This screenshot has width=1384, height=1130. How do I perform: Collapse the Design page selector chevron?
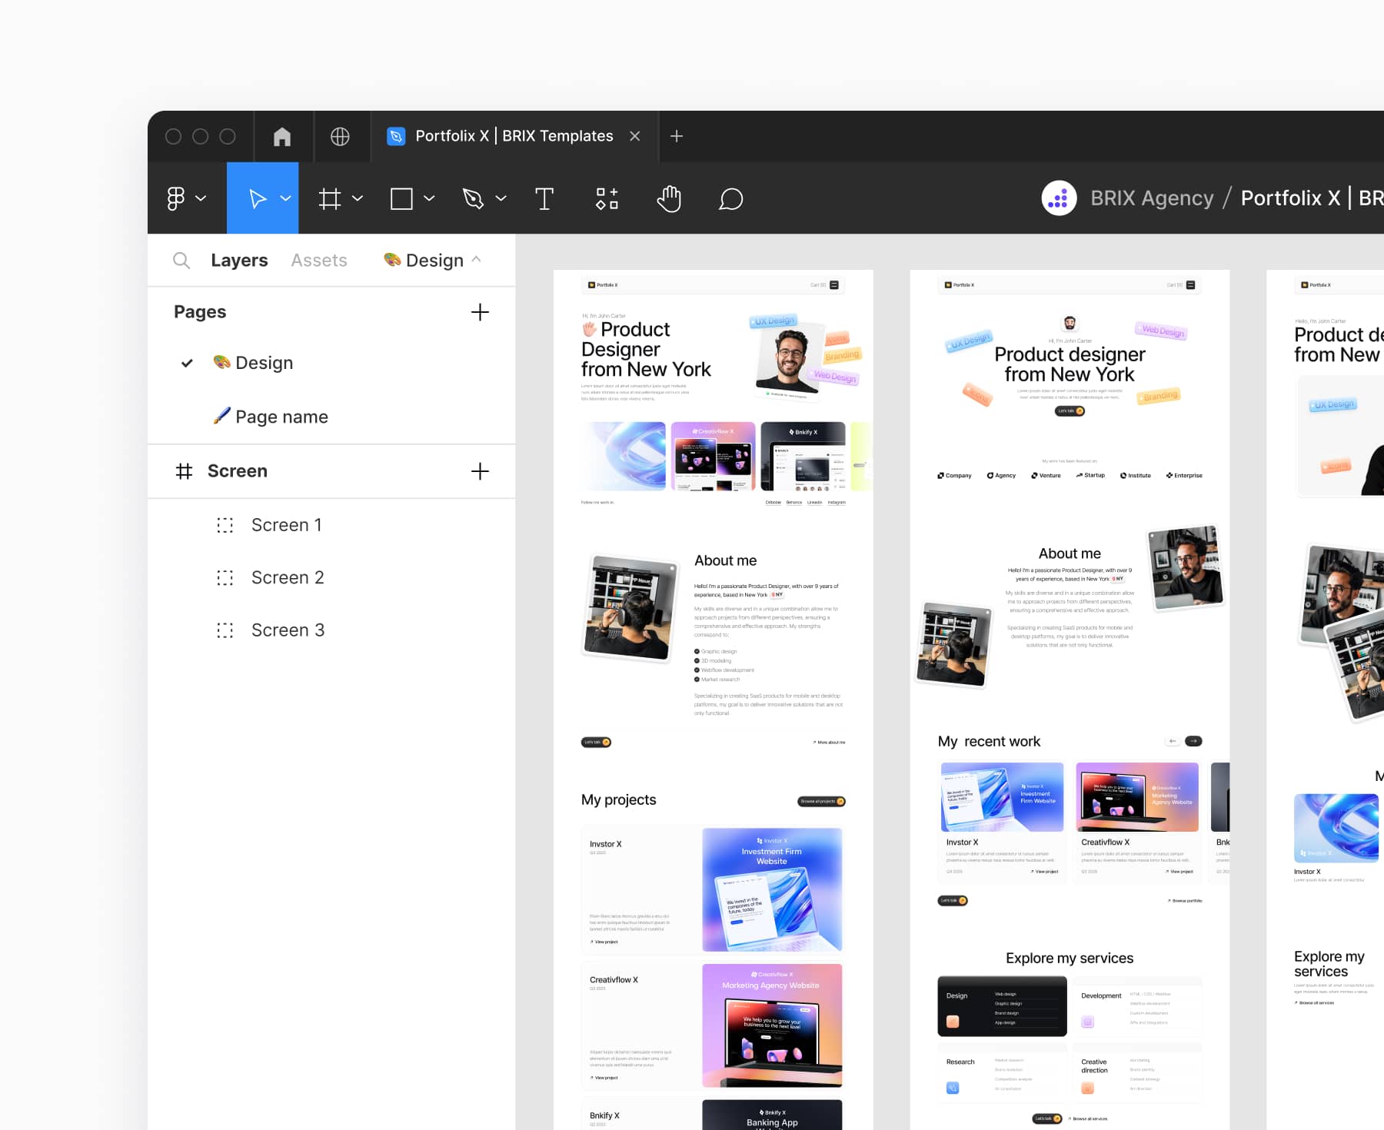click(476, 260)
